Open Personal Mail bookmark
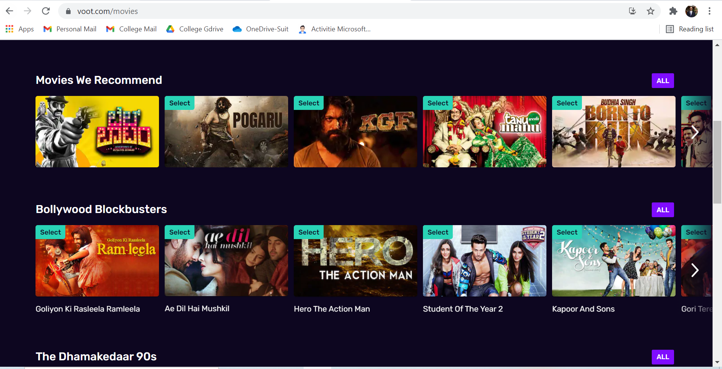This screenshot has width=722, height=369. (70, 29)
